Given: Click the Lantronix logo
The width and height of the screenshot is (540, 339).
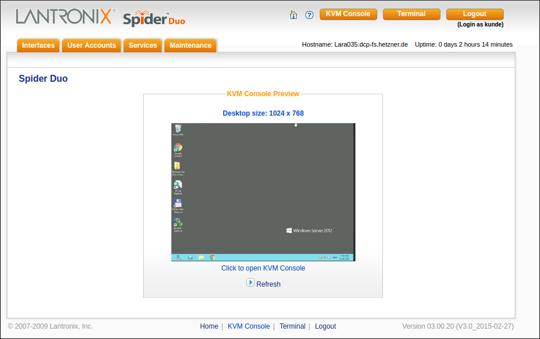Looking at the screenshot, I should (x=66, y=17).
